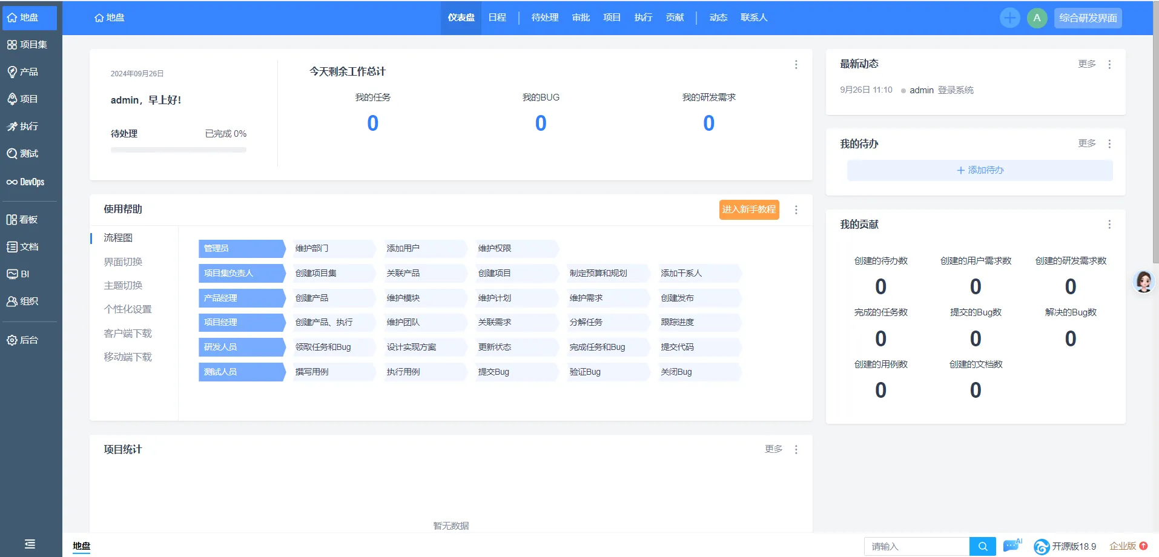The image size is (1159, 557).
Task: Switch to the 动态 tab
Action: [x=718, y=18]
